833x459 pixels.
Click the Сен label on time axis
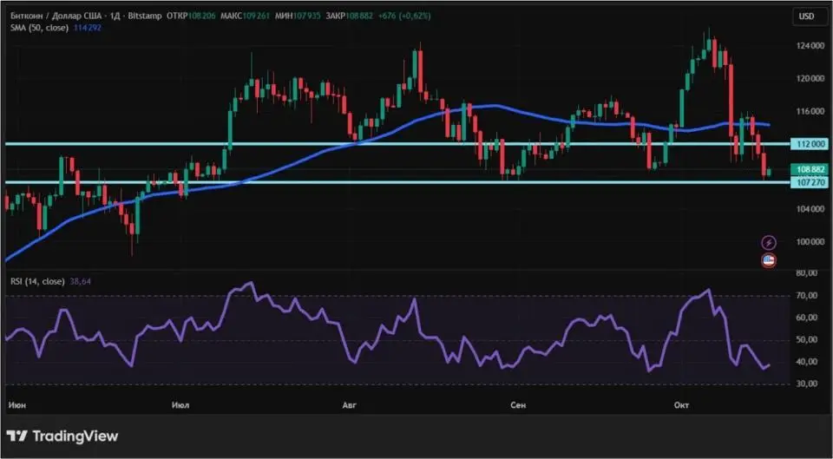tap(518, 405)
